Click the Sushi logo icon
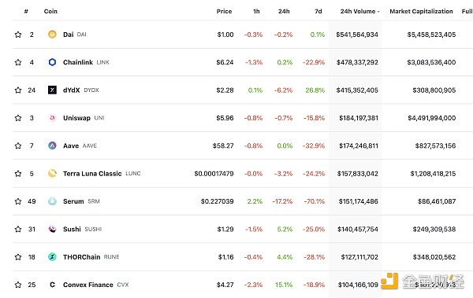Viewport: 473px width, 298px height. 52,229
